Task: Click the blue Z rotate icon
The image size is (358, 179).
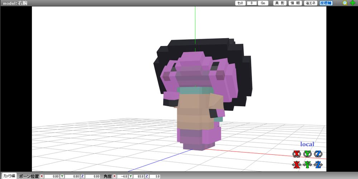Action: 318,154
